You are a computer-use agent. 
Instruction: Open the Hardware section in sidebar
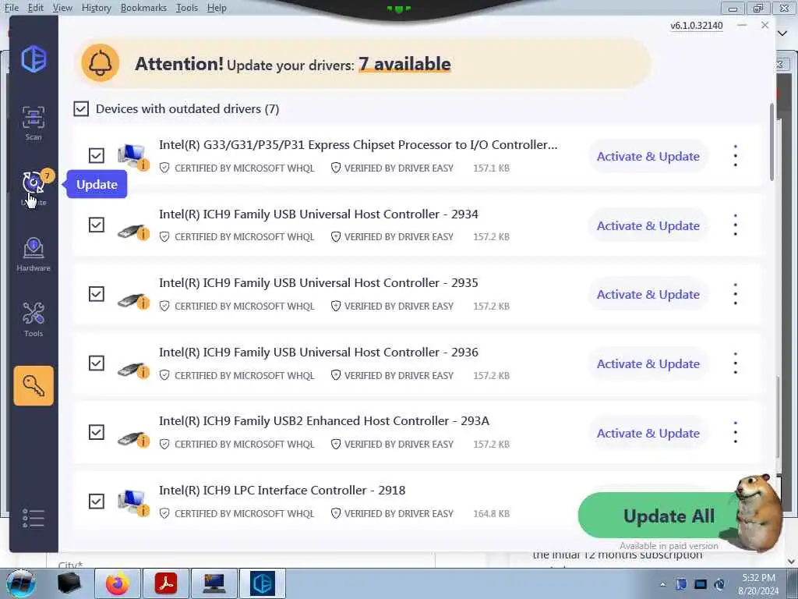(x=34, y=254)
